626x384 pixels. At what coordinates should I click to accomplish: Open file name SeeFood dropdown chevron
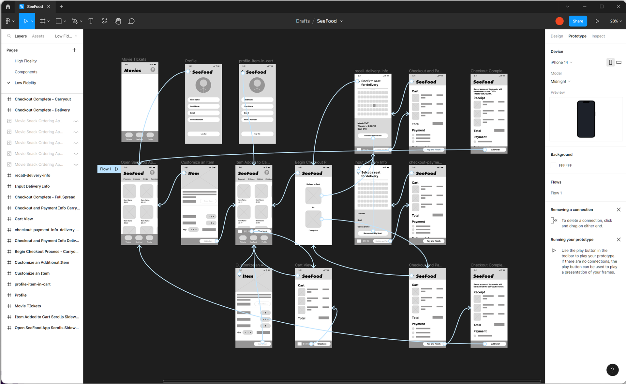click(341, 21)
